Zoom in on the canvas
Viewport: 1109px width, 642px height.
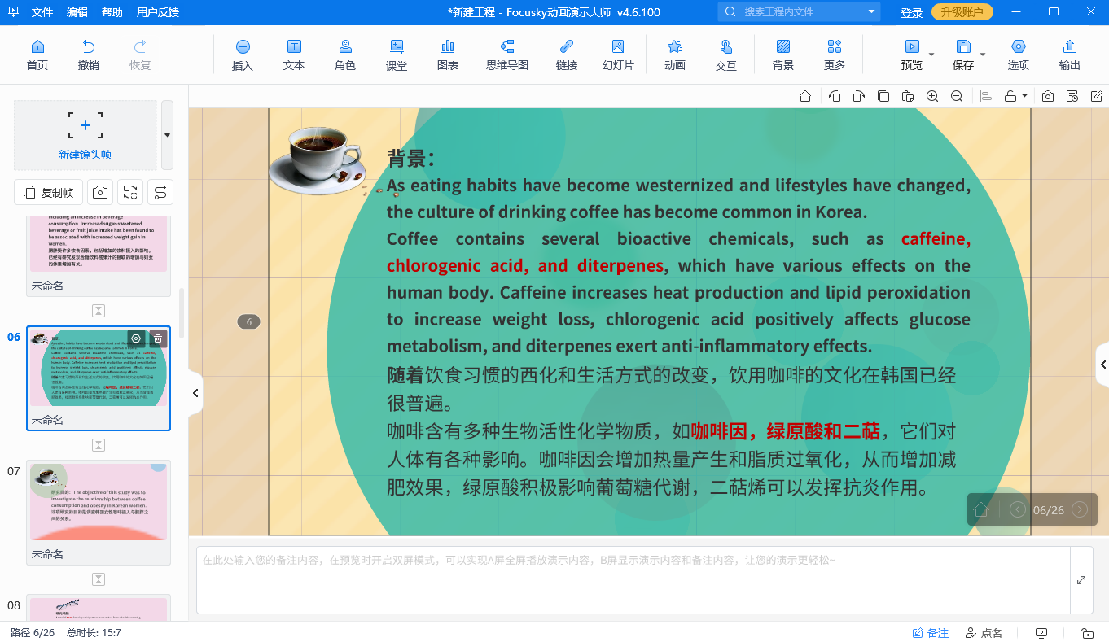click(932, 96)
